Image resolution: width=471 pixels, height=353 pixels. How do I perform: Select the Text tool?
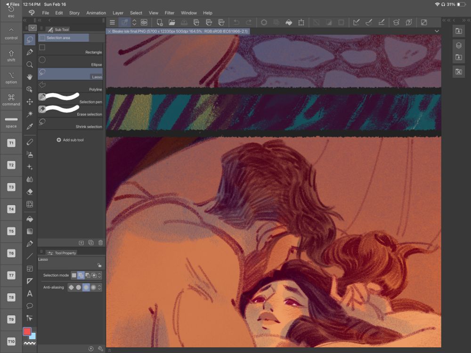[29, 294]
